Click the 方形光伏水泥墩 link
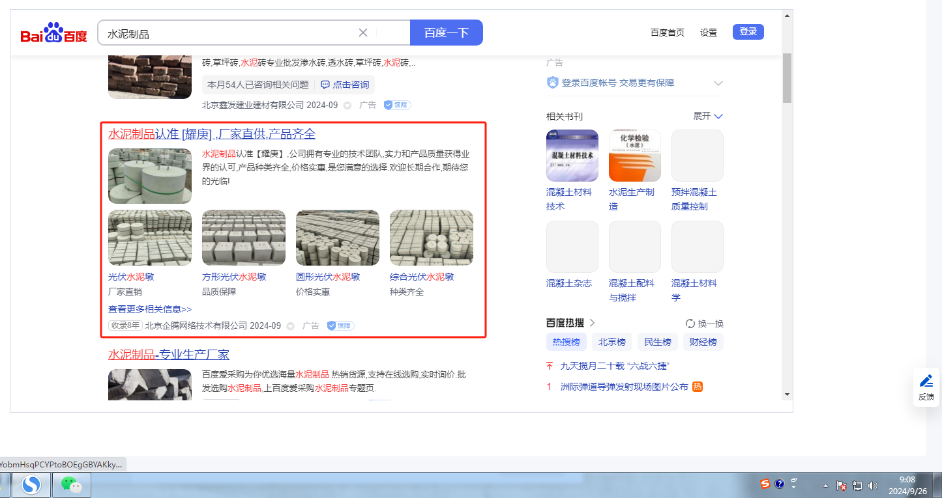The image size is (942, 498). pos(234,277)
